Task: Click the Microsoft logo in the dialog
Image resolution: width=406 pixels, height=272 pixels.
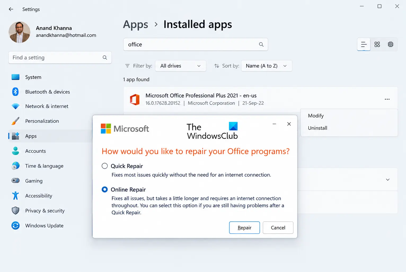Action: [x=125, y=129]
